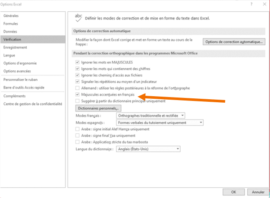
Task: Close the Options Excel dialog
Action: point(263,4)
